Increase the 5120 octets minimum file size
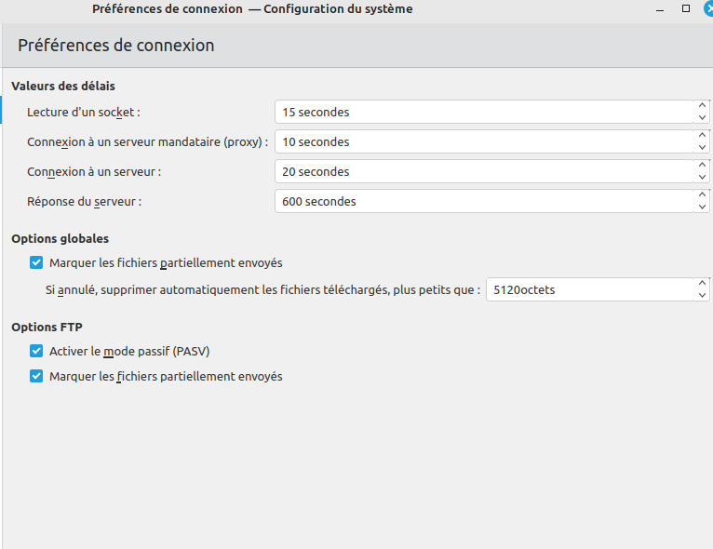 click(x=703, y=284)
